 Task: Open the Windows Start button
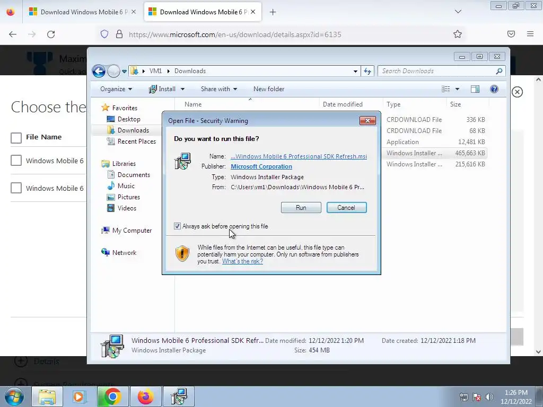tap(13, 396)
